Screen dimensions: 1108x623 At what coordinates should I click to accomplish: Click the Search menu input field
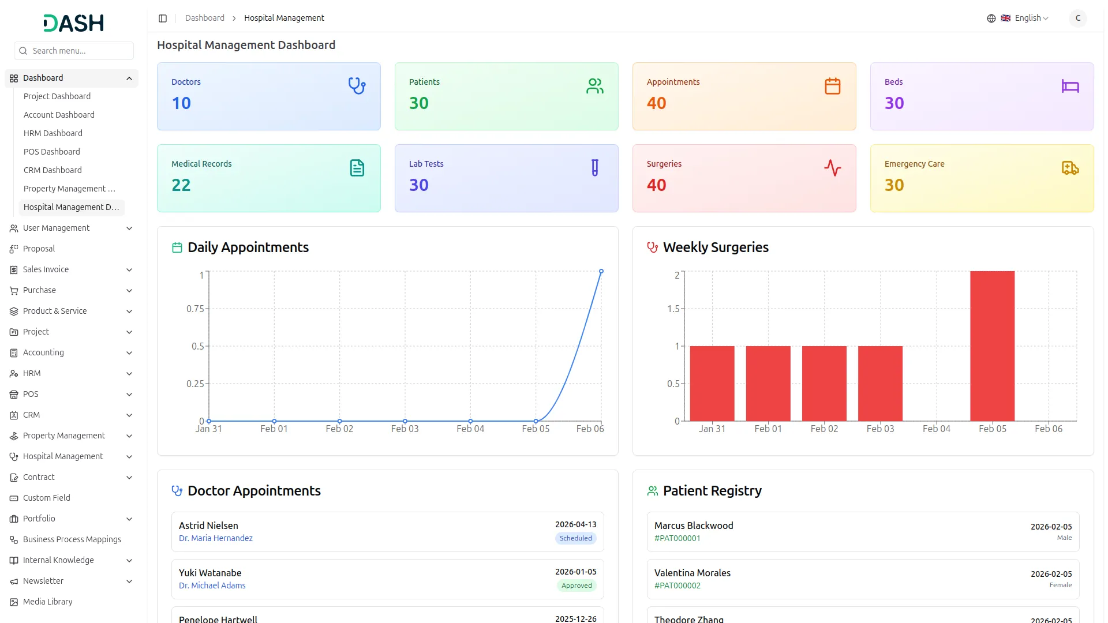(x=80, y=51)
